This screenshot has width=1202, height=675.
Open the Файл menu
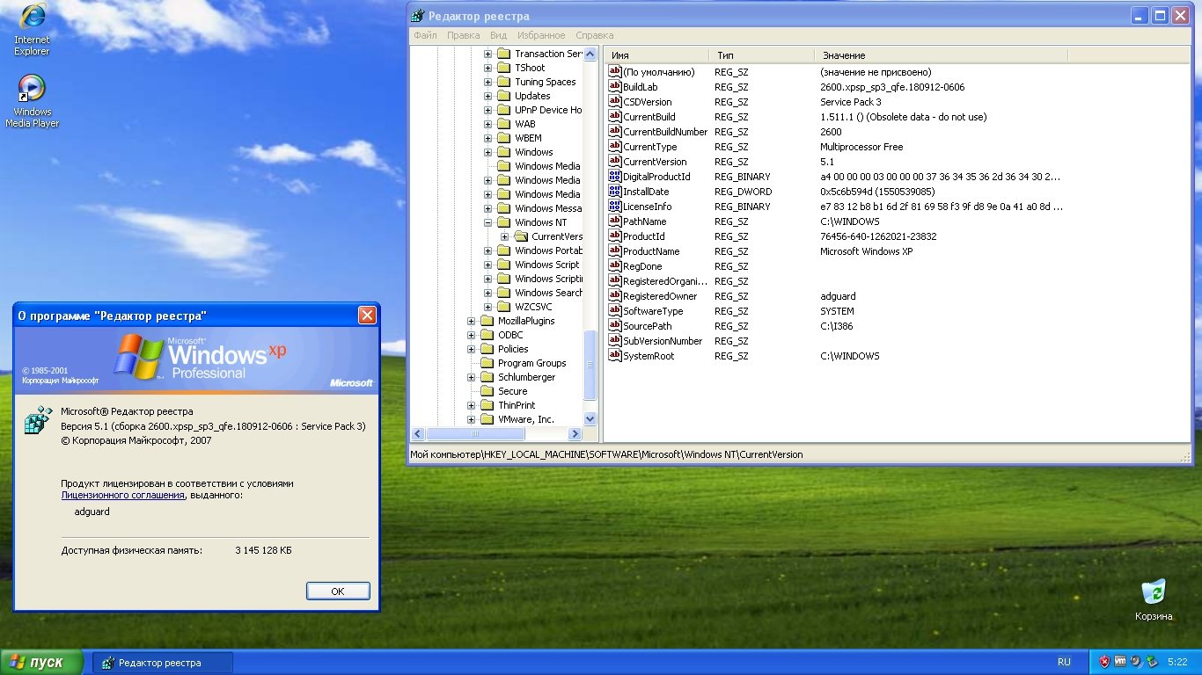(425, 35)
